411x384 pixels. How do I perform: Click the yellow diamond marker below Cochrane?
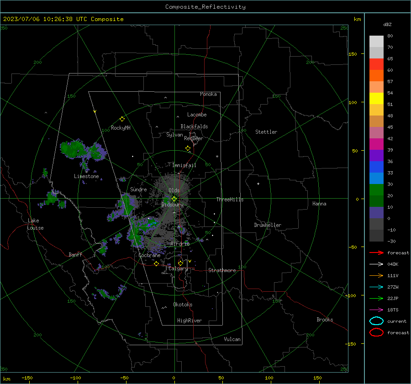(x=157, y=263)
